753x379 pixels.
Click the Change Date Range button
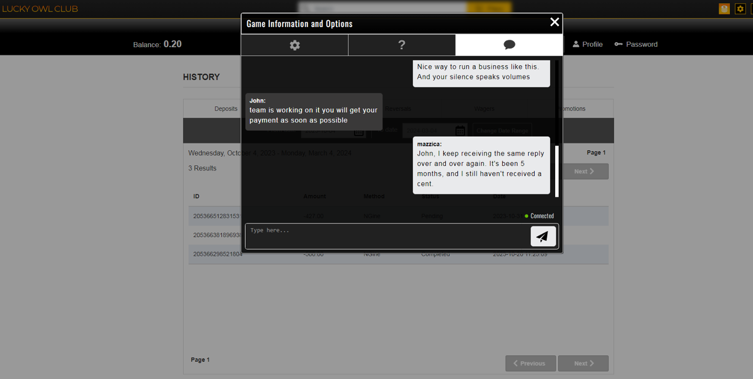(x=502, y=131)
